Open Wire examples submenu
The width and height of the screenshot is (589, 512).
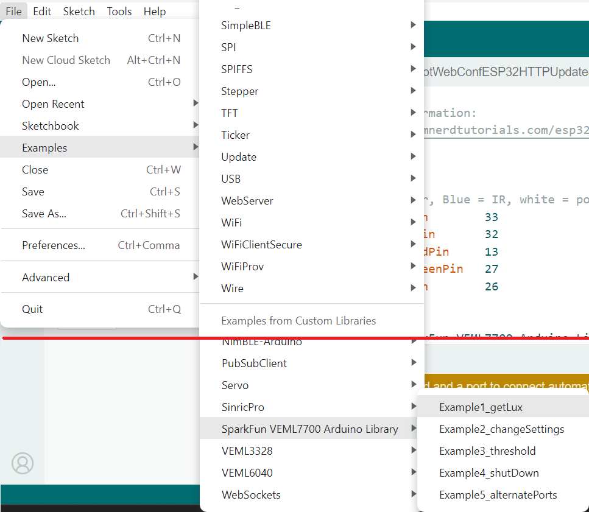pyautogui.click(x=312, y=289)
